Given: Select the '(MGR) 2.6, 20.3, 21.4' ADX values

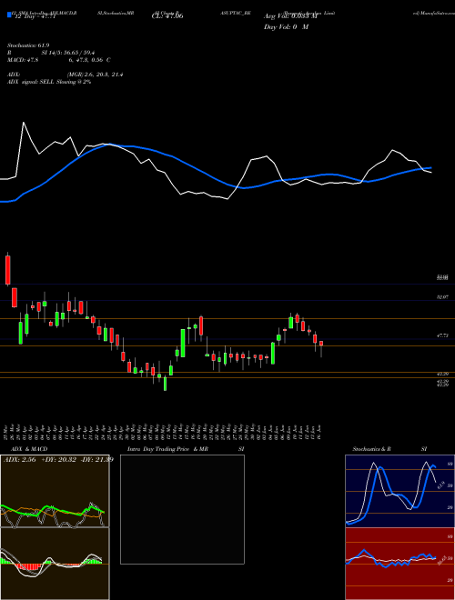Looking at the screenshot, I should (95, 75).
